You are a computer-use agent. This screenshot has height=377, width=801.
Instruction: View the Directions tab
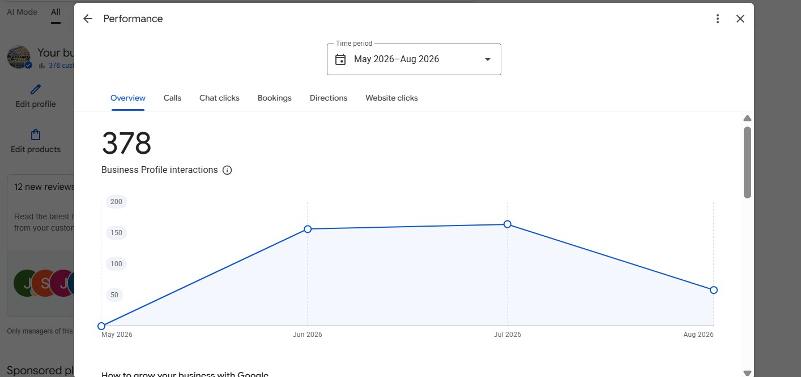pyautogui.click(x=329, y=98)
